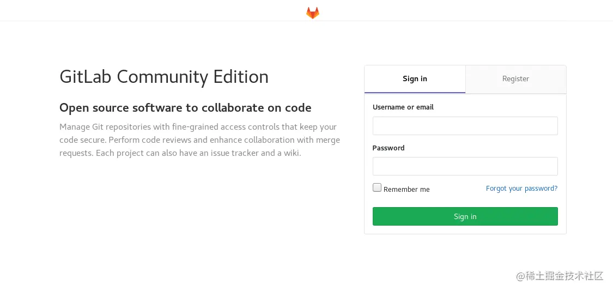The height and width of the screenshot is (291, 613).
Task: Focus the Username or email field
Action: [465, 126]
